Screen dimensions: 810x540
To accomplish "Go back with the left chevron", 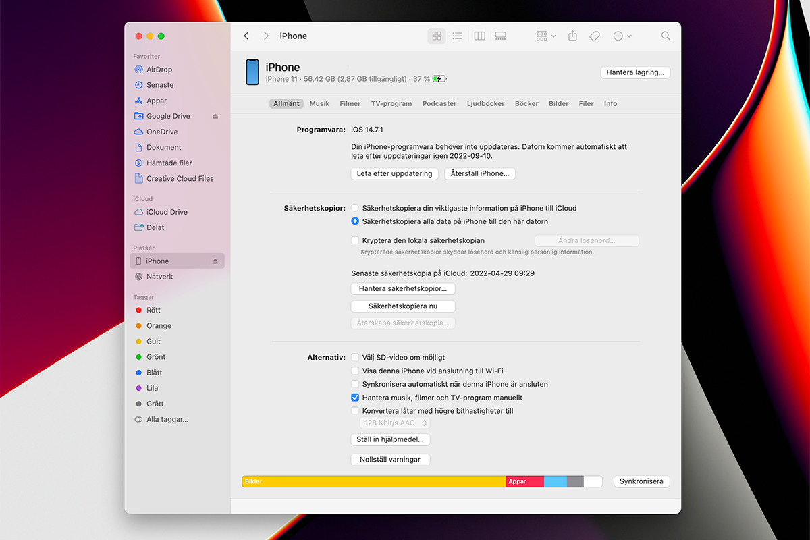I will click(x=246, y=36).
